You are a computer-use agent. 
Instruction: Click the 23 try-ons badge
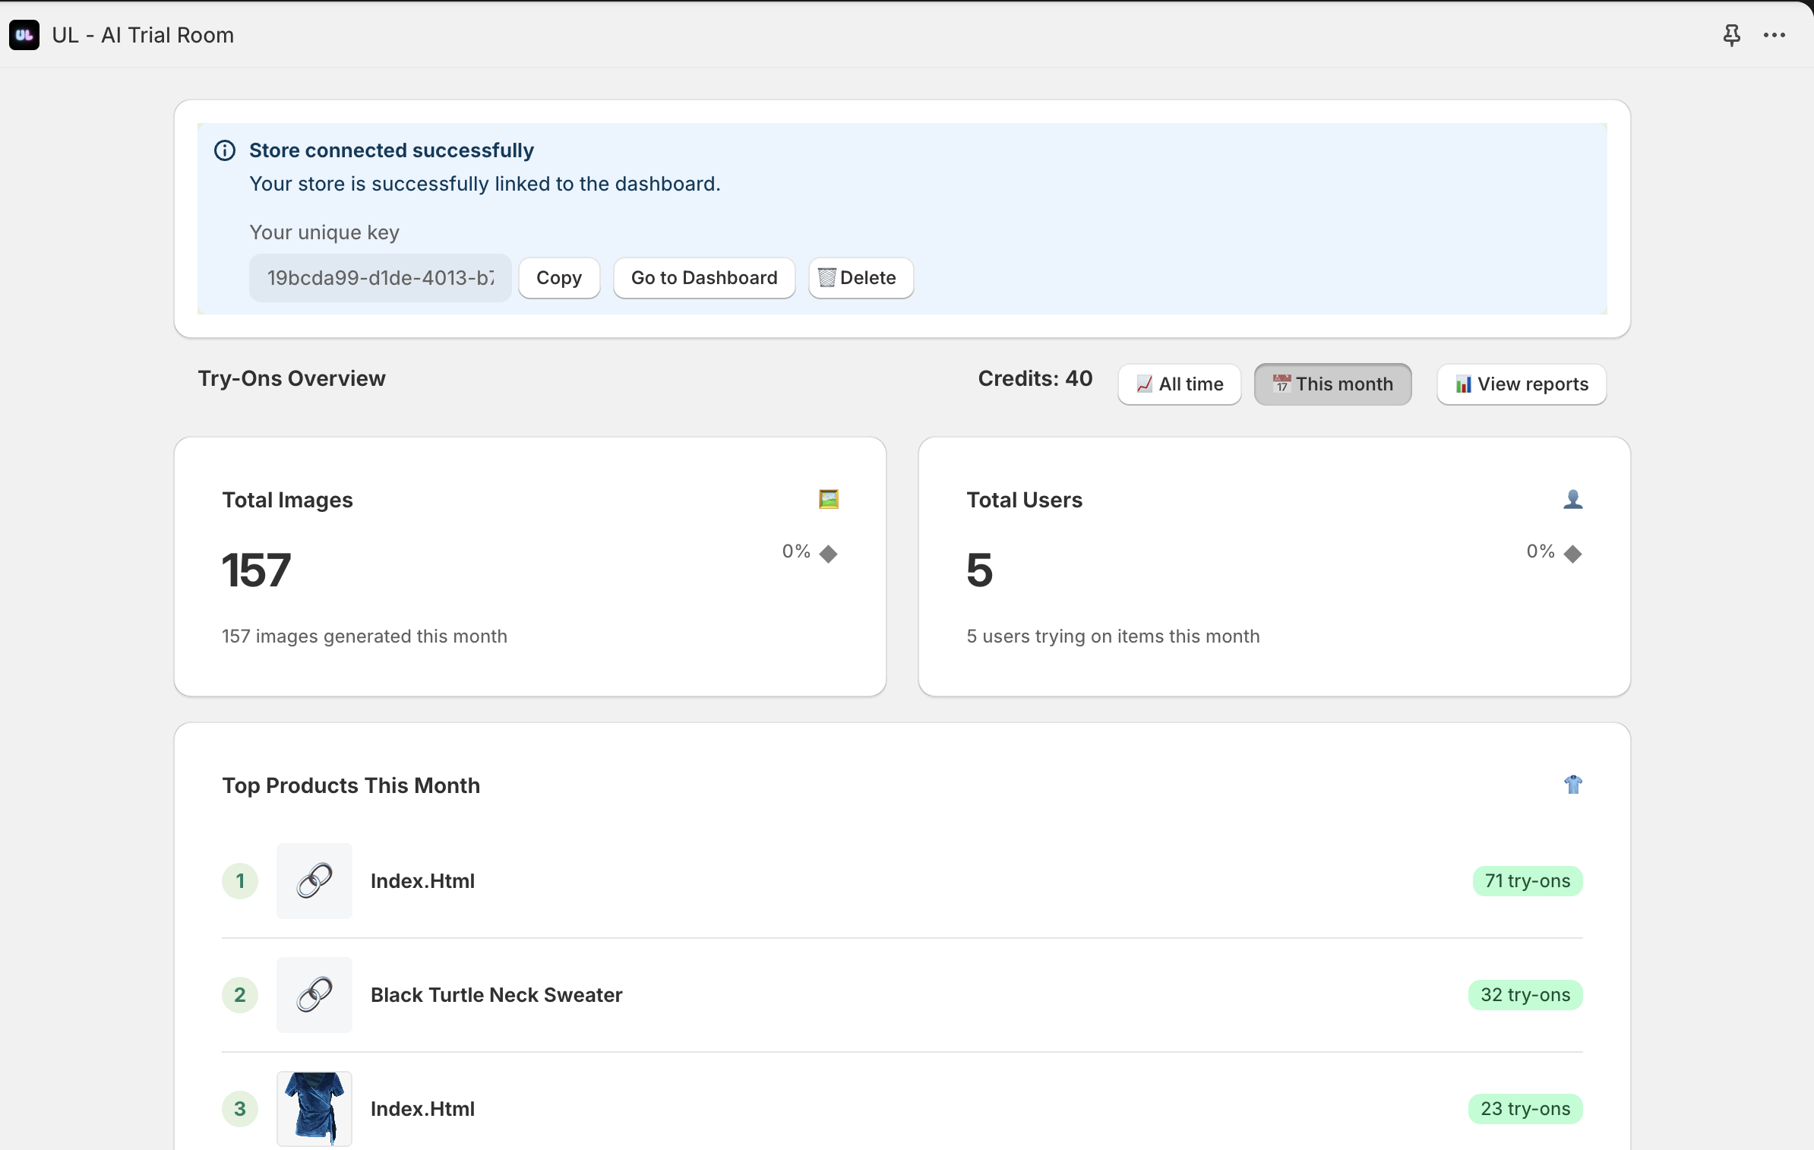(1525, 1109)
